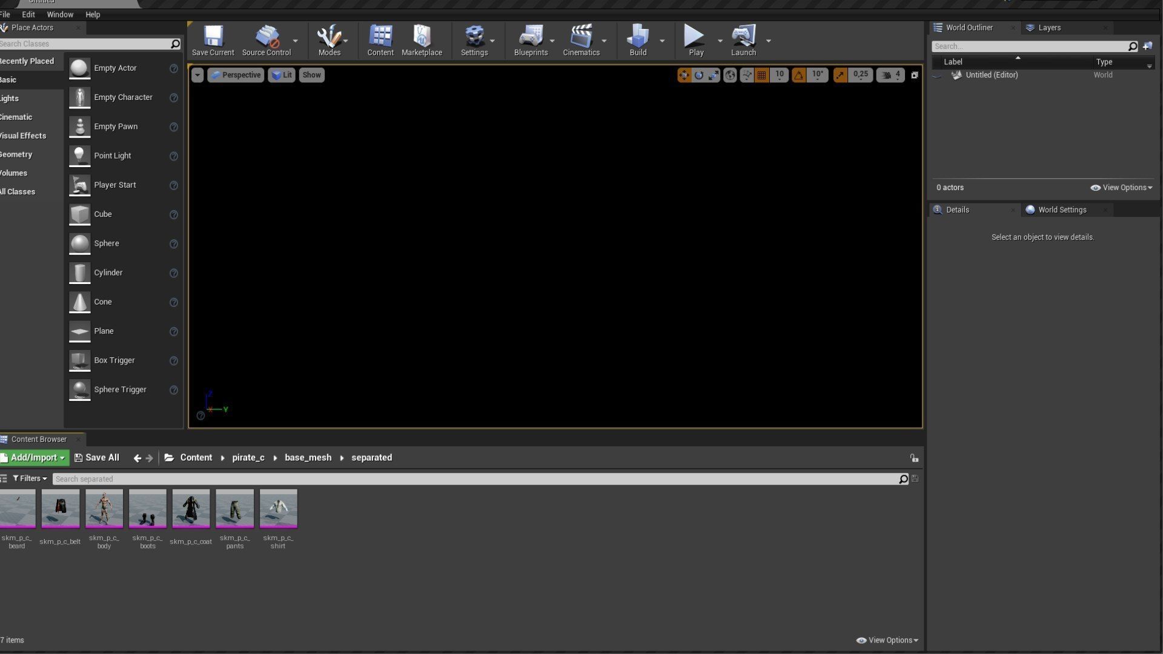This screenshot has height=654, width=1163.
Task: Toggle rotation snapping in the viewport
Action: pos(799,75)
